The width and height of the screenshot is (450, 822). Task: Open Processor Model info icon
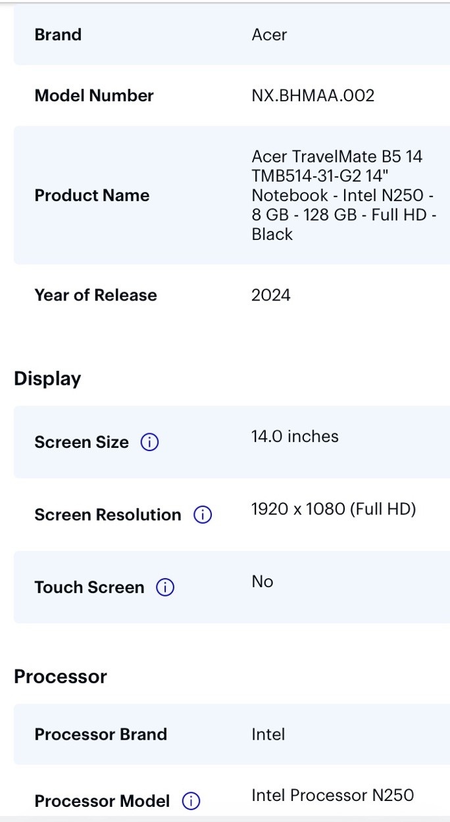click(191, 801)
